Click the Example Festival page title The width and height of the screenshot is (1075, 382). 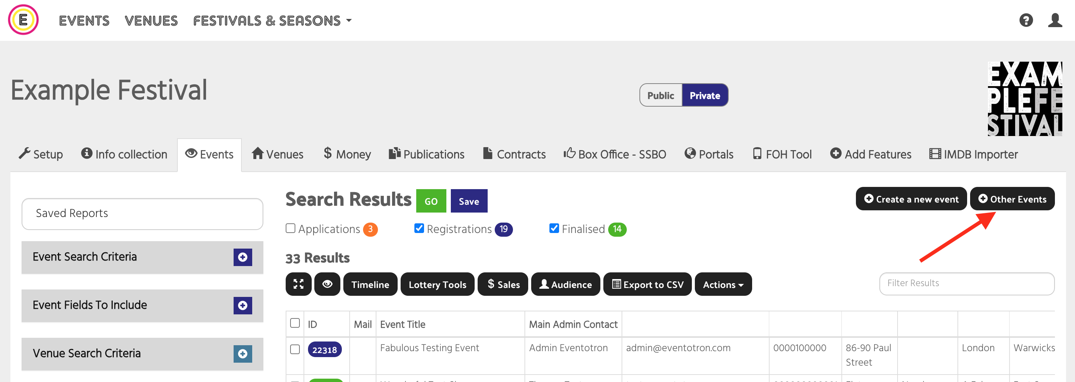click(109, 90)
